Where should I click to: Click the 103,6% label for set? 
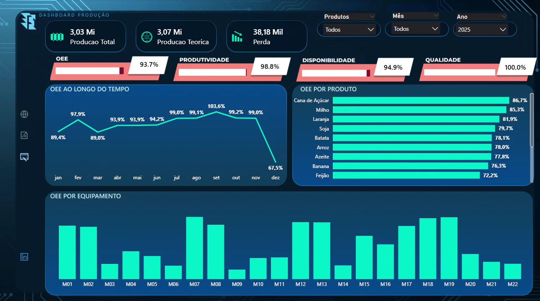pyautogui.click(x=216, y=106)
